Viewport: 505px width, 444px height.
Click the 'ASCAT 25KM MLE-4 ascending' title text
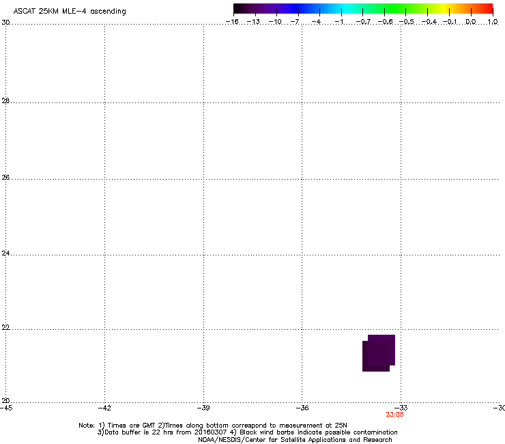[x=70, y=12]
